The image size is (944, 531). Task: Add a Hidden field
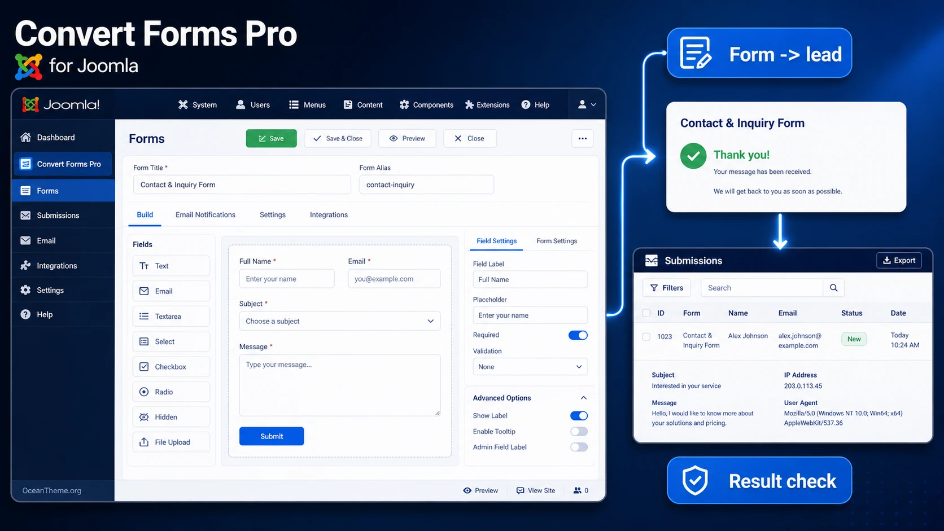click(x=171, y=417)
